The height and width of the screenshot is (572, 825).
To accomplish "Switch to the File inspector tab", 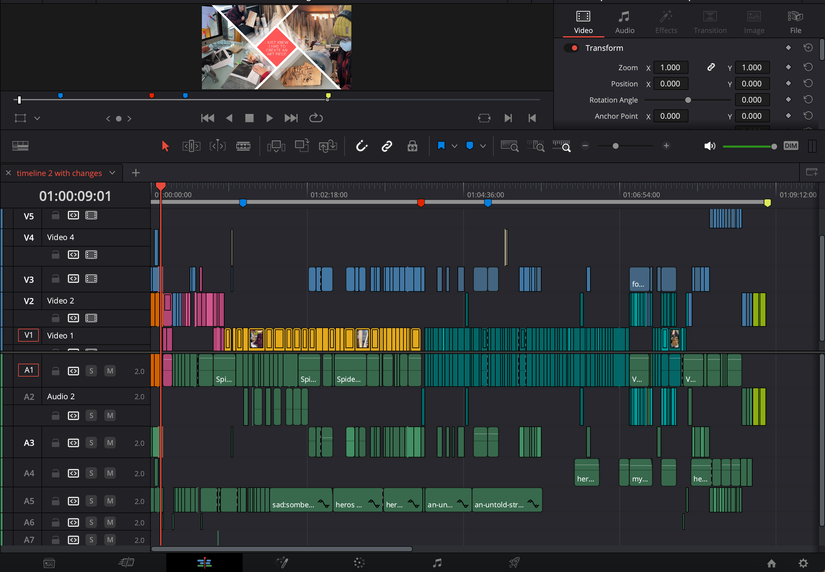I will pos(795,22).
